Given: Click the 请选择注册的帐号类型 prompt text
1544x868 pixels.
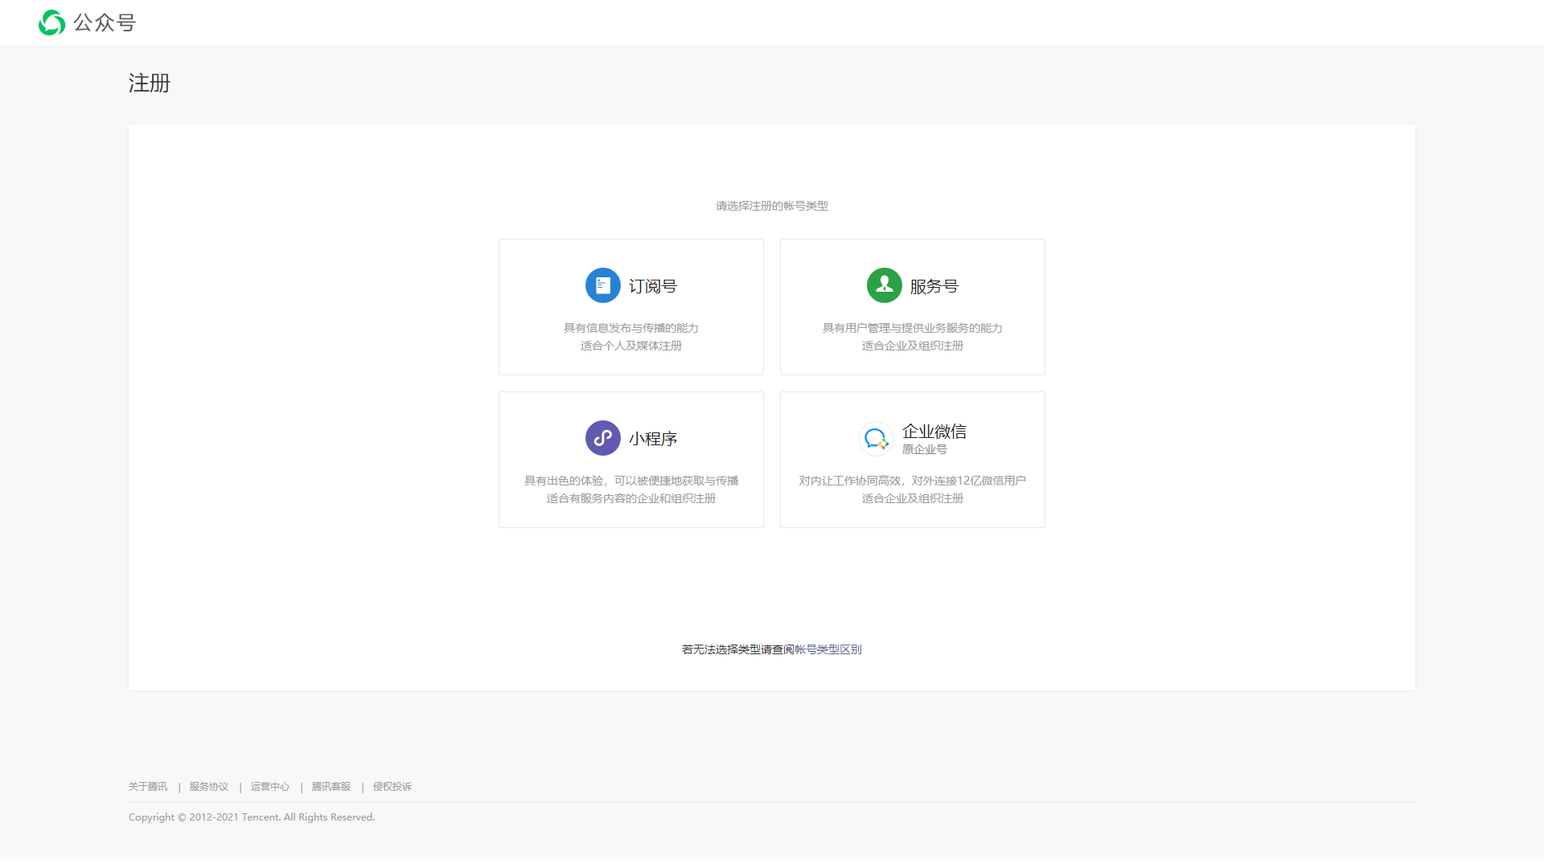Looking at the screenshot, I should (772, 206).
